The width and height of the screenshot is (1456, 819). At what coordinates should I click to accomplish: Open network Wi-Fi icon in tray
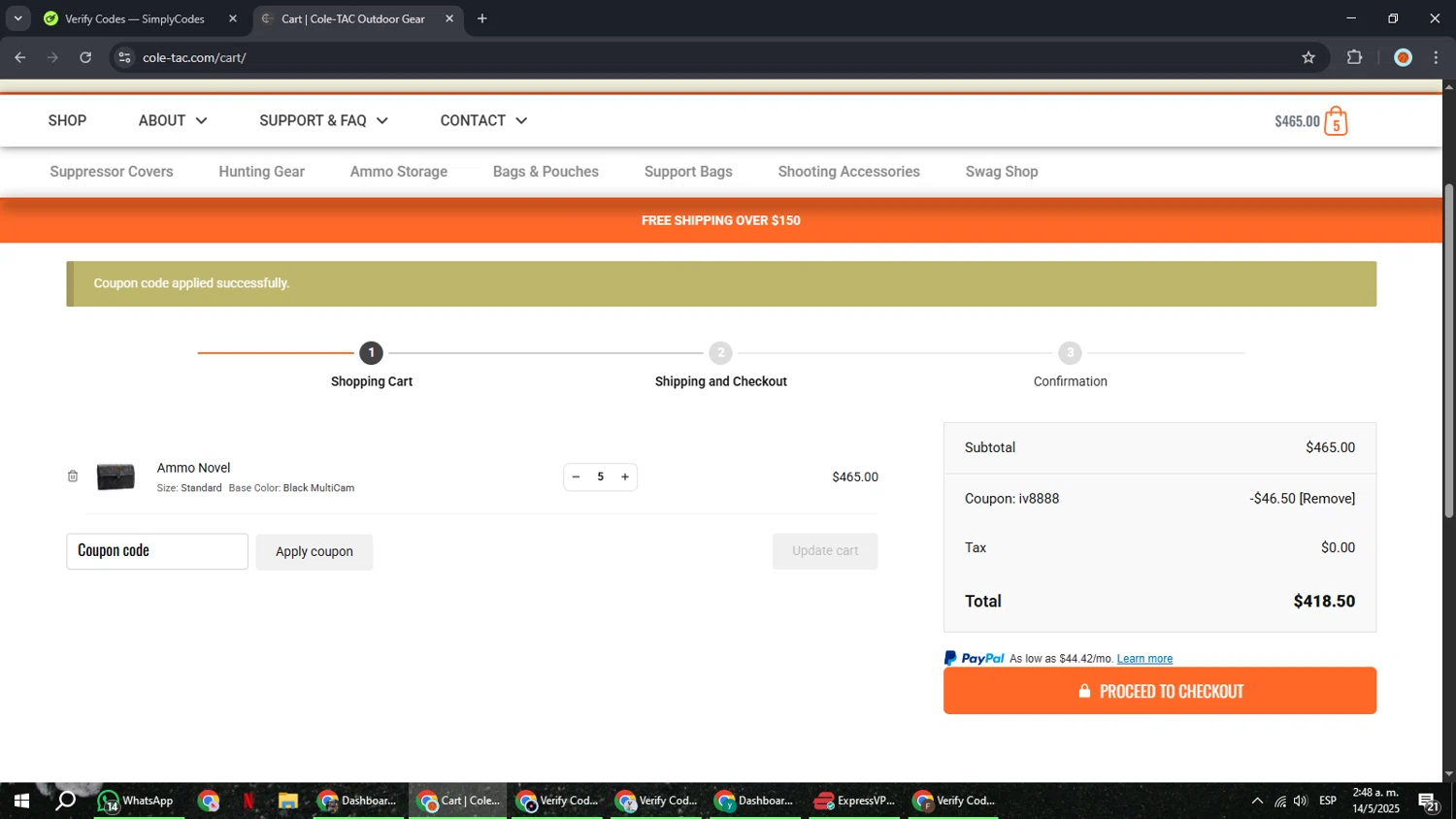[x=1280, y=801]
